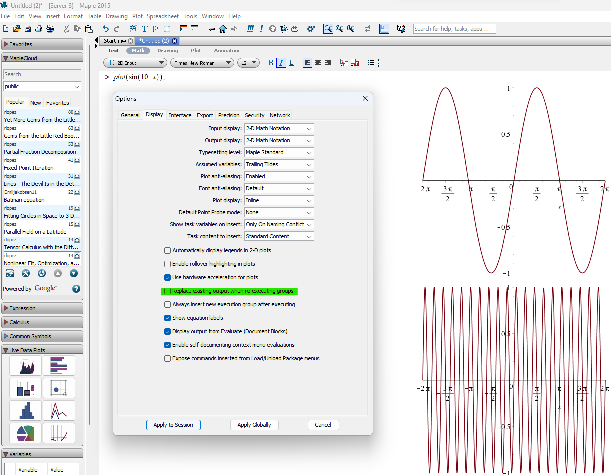611x475 pixels.
Task: Click Cancel in the Options dialog
Action: (x=323, y=425)
